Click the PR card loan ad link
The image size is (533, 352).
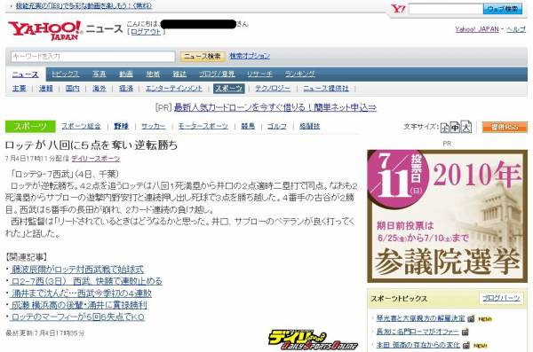point(275,107)
